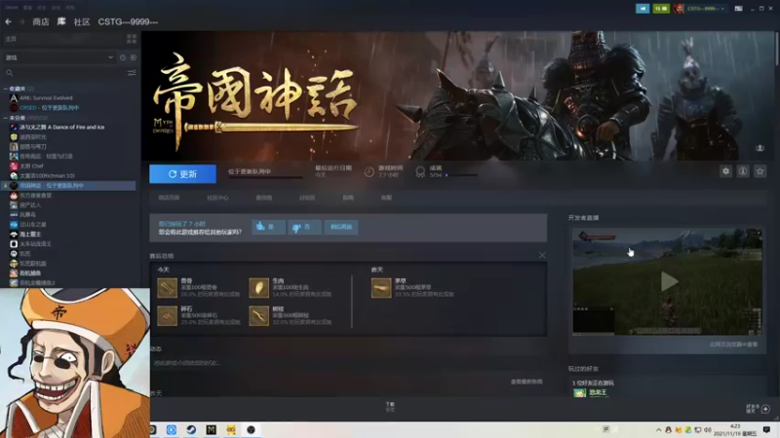The height and width of the screenshot is (438, 780).
Task: Click the 茅草 achievement icon from yesterday
Action: [x=381, y=288]
